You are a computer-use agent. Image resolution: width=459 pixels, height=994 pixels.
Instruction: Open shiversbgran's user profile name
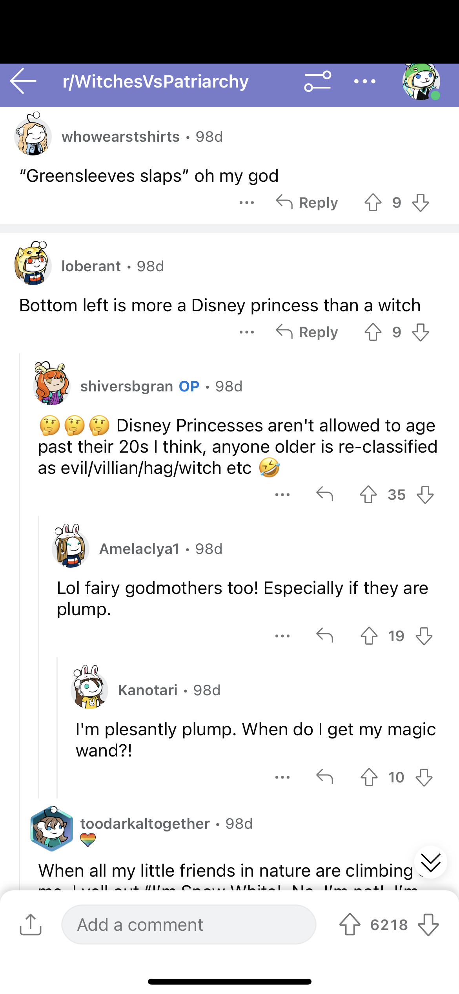pos(126,386)
